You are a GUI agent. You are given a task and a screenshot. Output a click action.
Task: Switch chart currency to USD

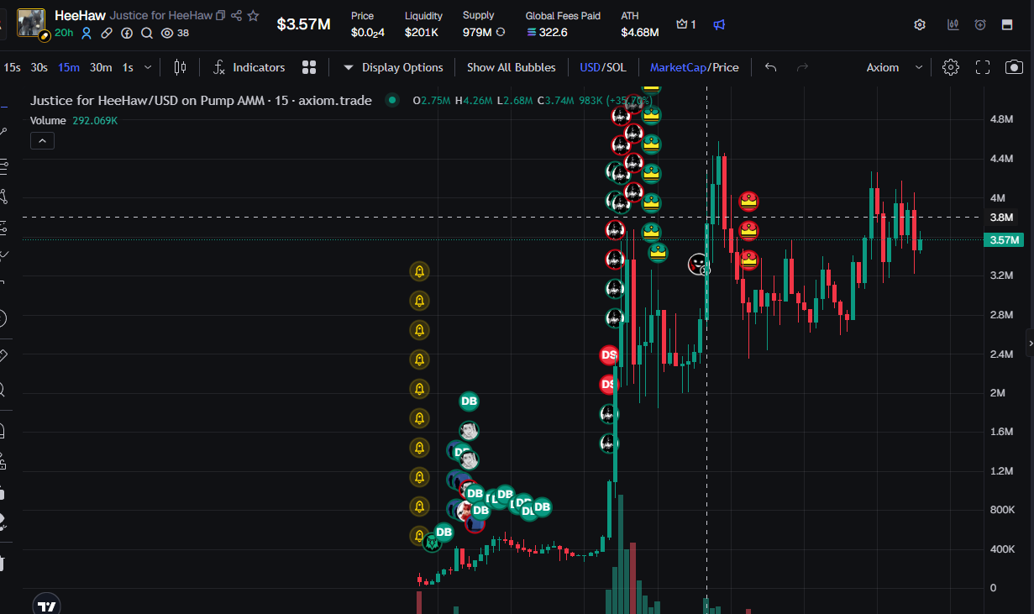point(590,67)
